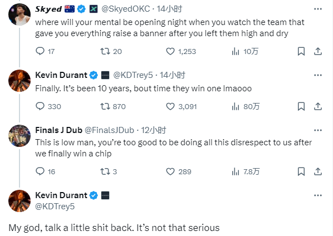Share Skyed's tweet via upload icon
The width and height of the screenshot is (333, 236).
click(x=318, y=51)
